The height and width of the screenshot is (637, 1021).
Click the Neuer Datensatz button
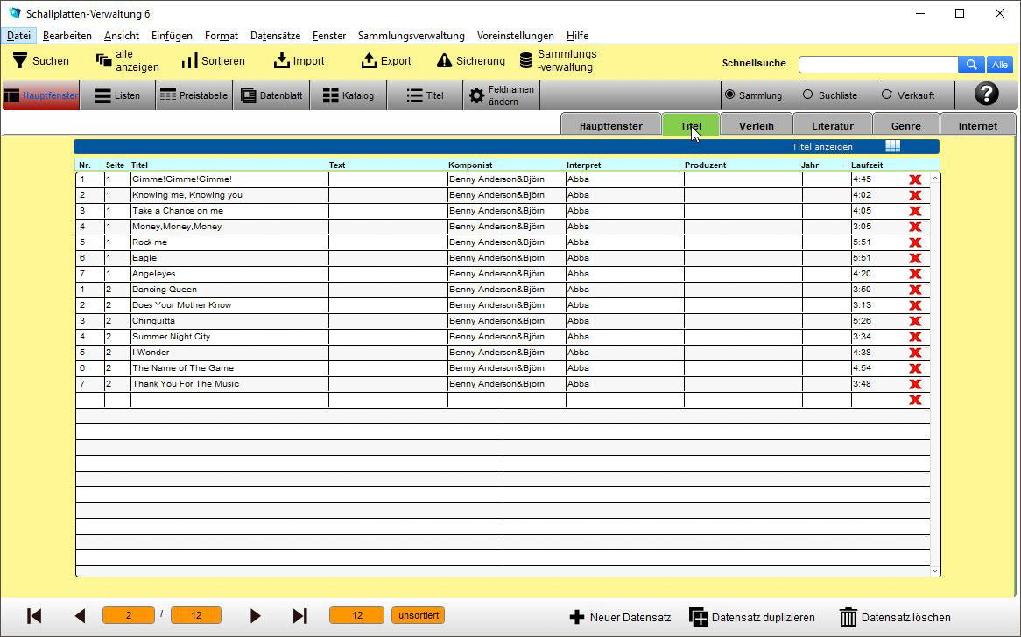tap(620, 617)
